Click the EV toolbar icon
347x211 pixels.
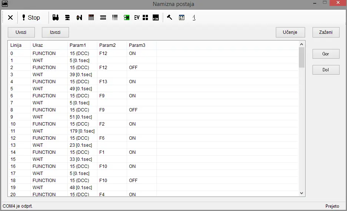click(x=137, y=17)
